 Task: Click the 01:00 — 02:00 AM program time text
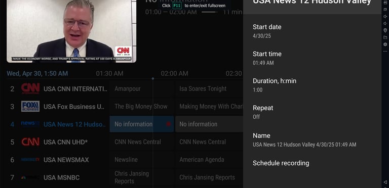(171, 12)
